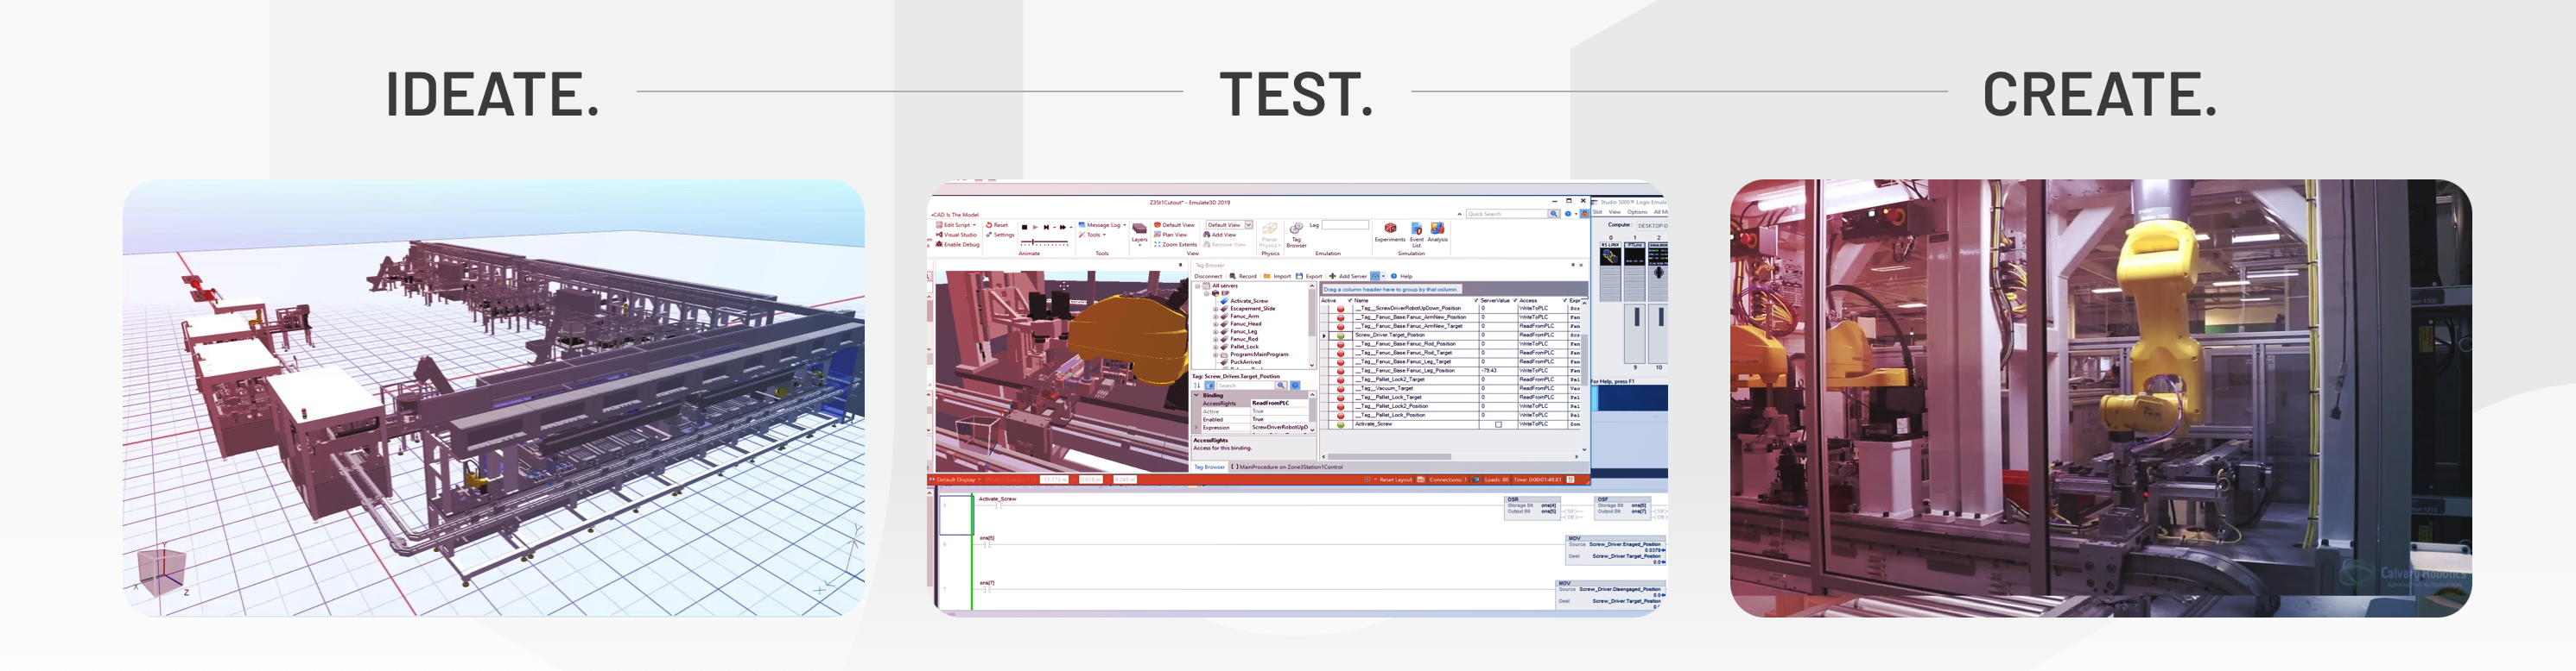Expand the Fanuc_Leg tree node

tap(1215, 331)
